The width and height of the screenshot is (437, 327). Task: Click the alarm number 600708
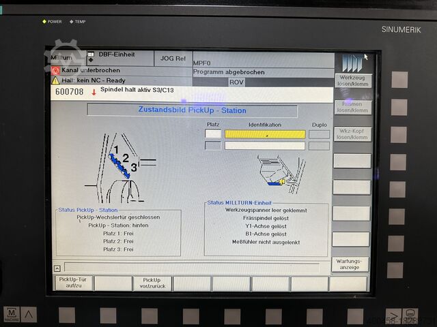point(70,92)
